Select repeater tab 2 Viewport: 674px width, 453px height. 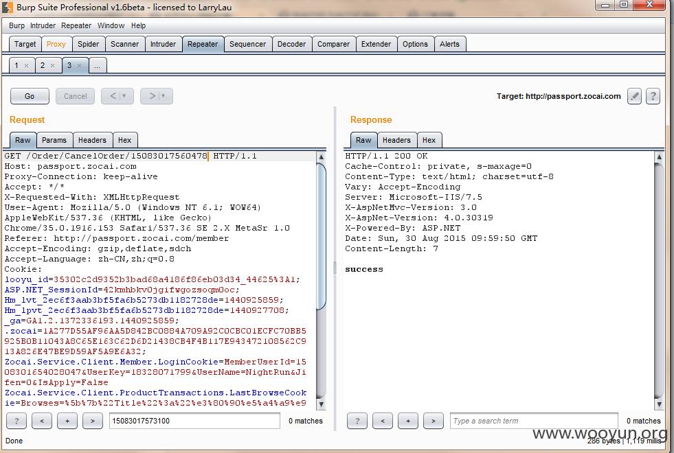click(43, 66)
